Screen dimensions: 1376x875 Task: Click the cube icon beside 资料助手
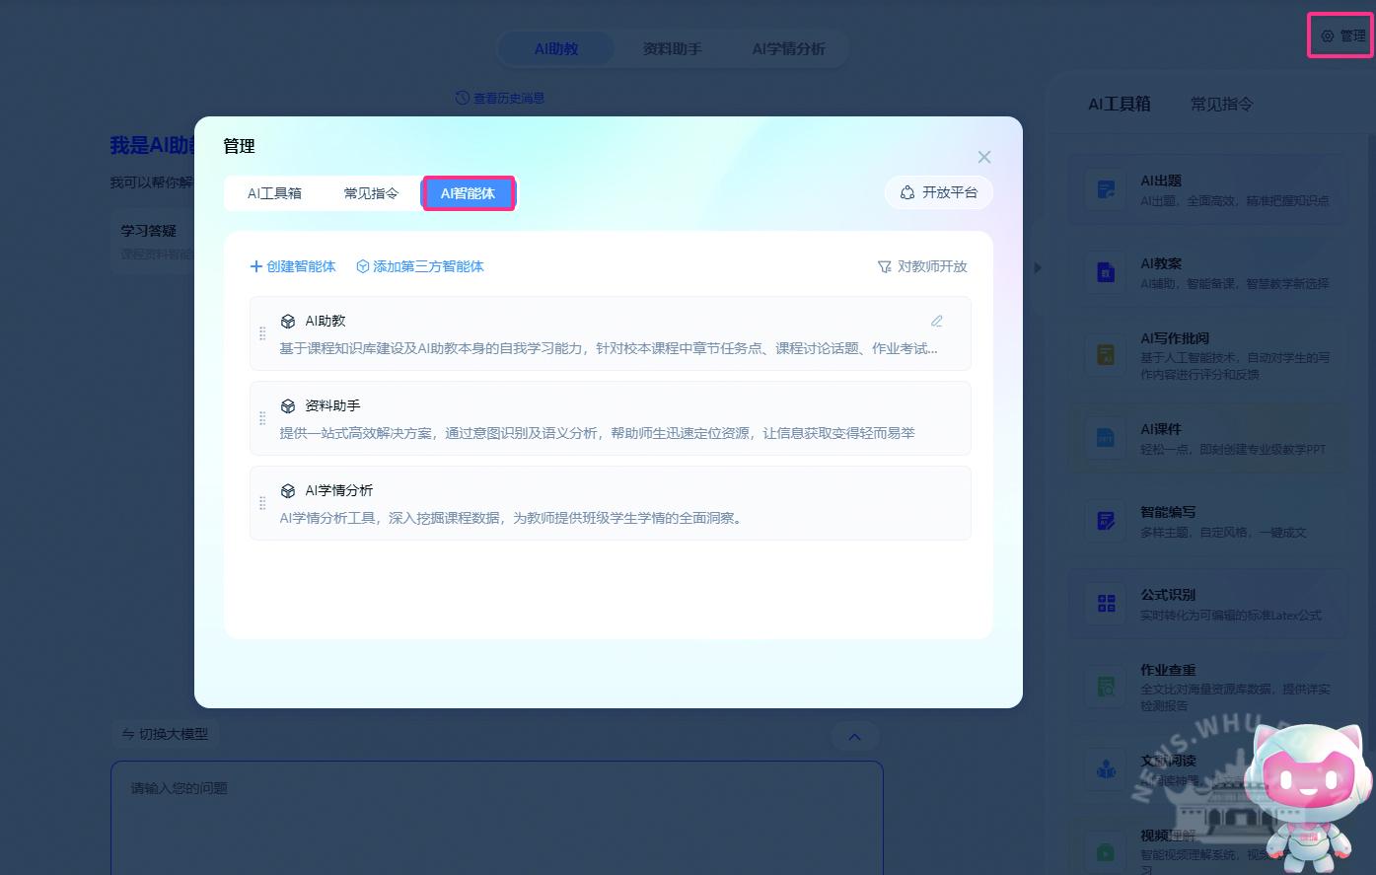[288, 405]
